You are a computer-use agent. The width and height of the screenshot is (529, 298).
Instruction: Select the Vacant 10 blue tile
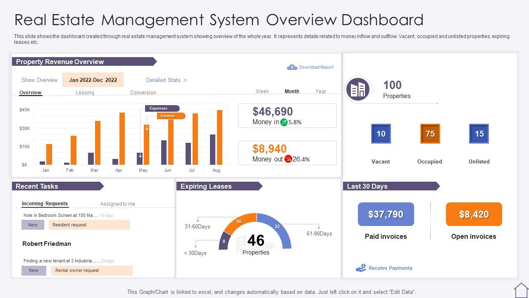[x=381, y=134]
